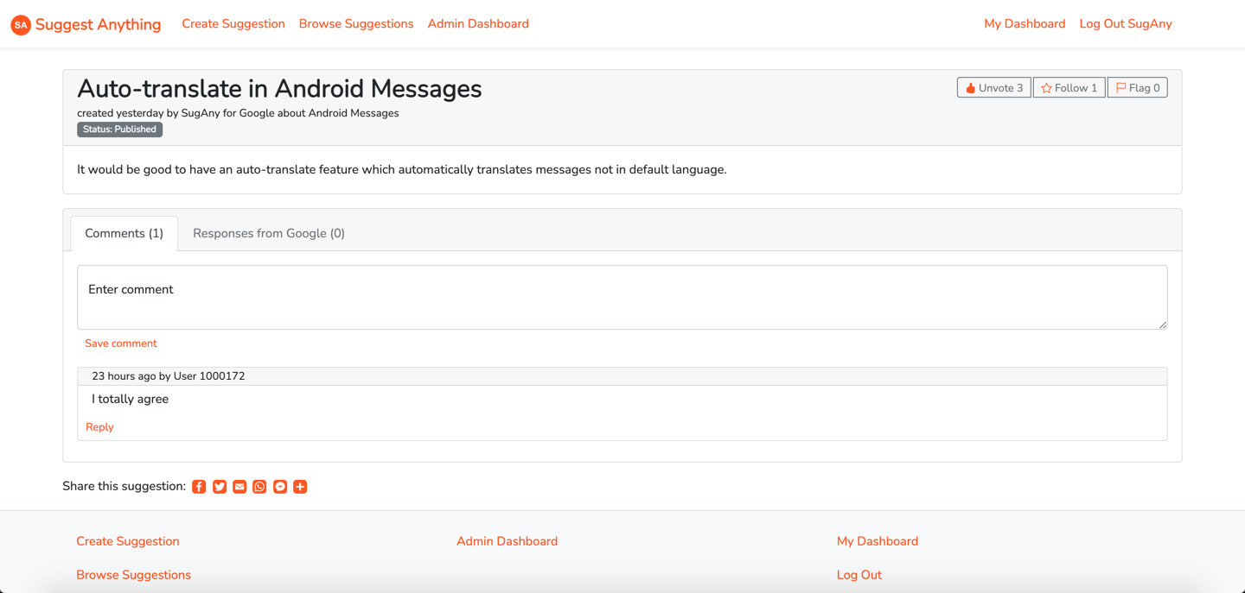Click the suggestion description paragraph
This screenshot has width=1245, height=593.
coord(402,170)
